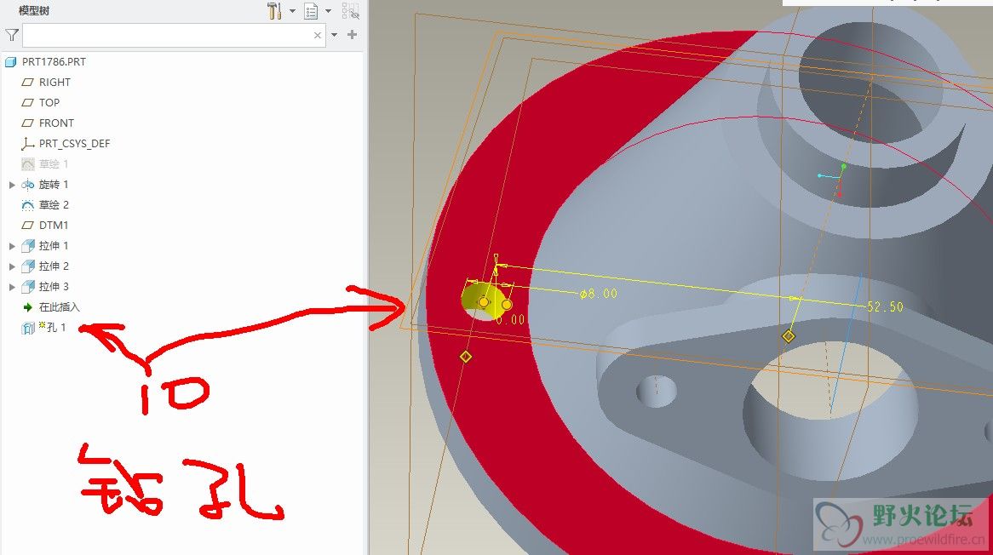Click the 模型树 panel title
The height and width of the screenshot is (555, 993).
tap(34, 11)
